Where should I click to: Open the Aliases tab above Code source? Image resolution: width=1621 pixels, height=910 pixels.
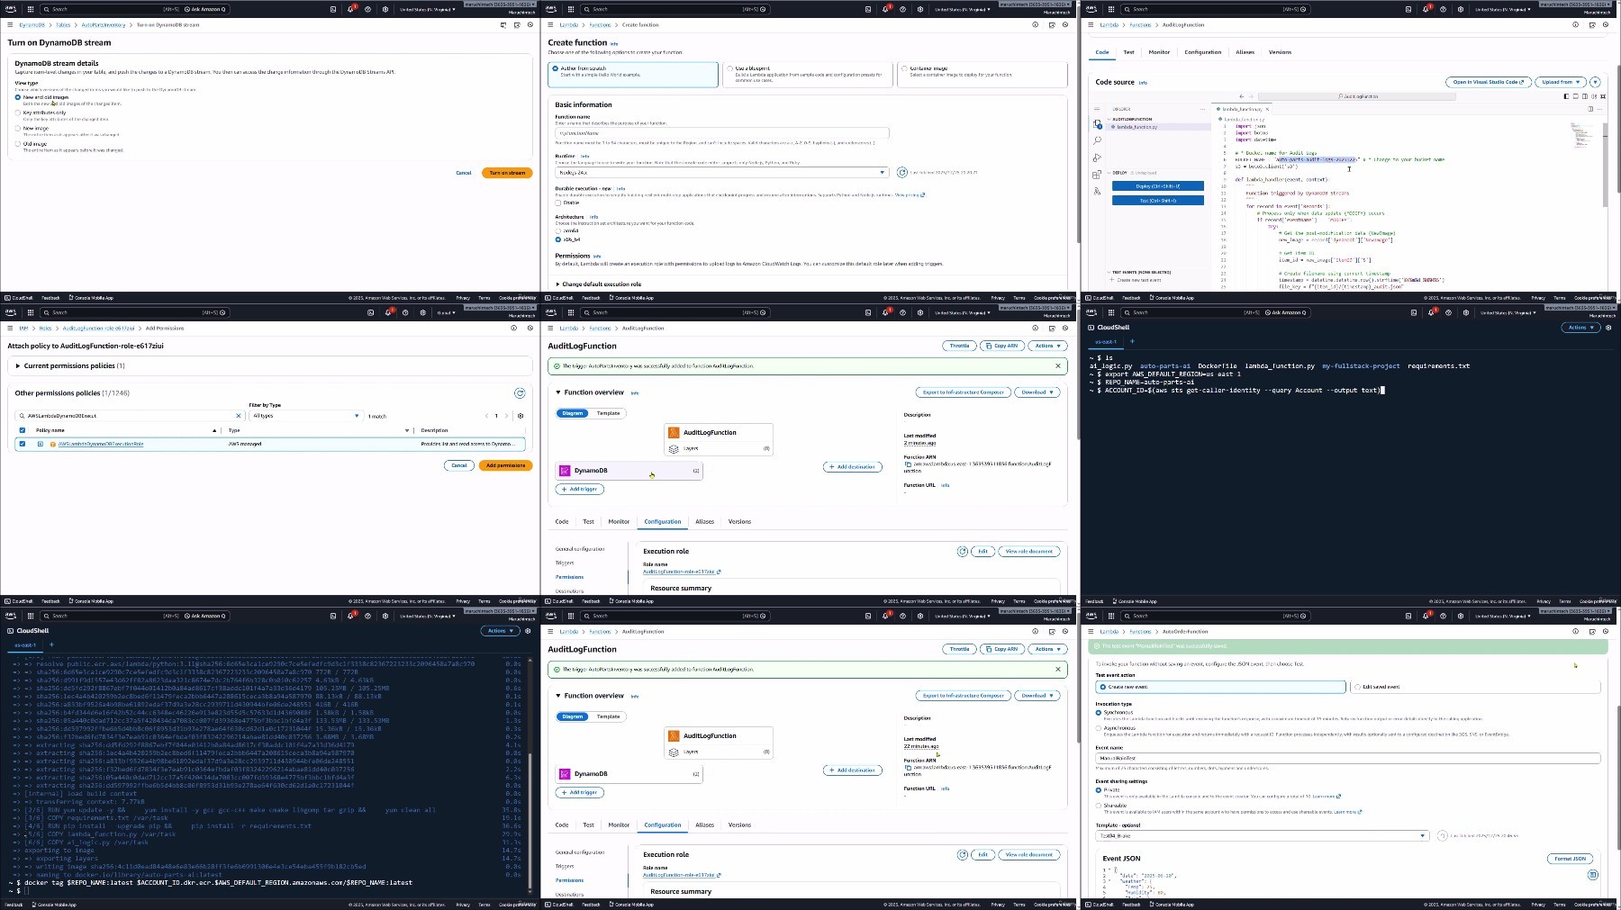[x=1245, y=52]
